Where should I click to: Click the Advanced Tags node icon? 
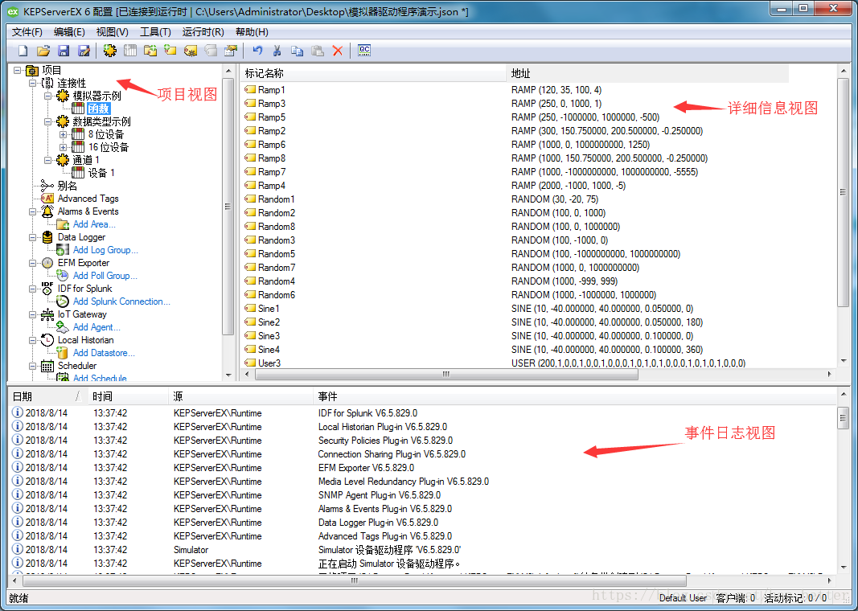pyautogui.click(x=47, y=199)
